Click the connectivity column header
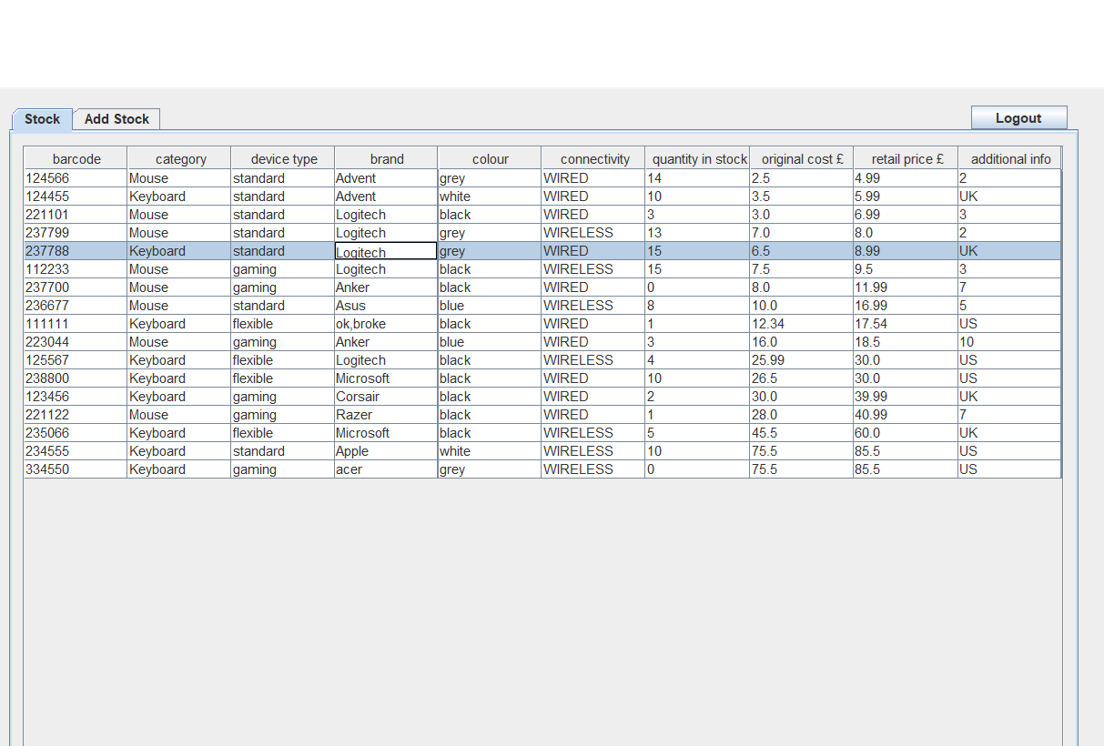The height and width of the screenshot is (746, 1104). 593,158
